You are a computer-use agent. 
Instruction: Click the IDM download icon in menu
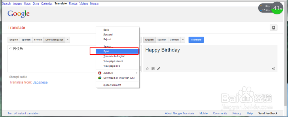pyautogui.click(x=100, y=78)
